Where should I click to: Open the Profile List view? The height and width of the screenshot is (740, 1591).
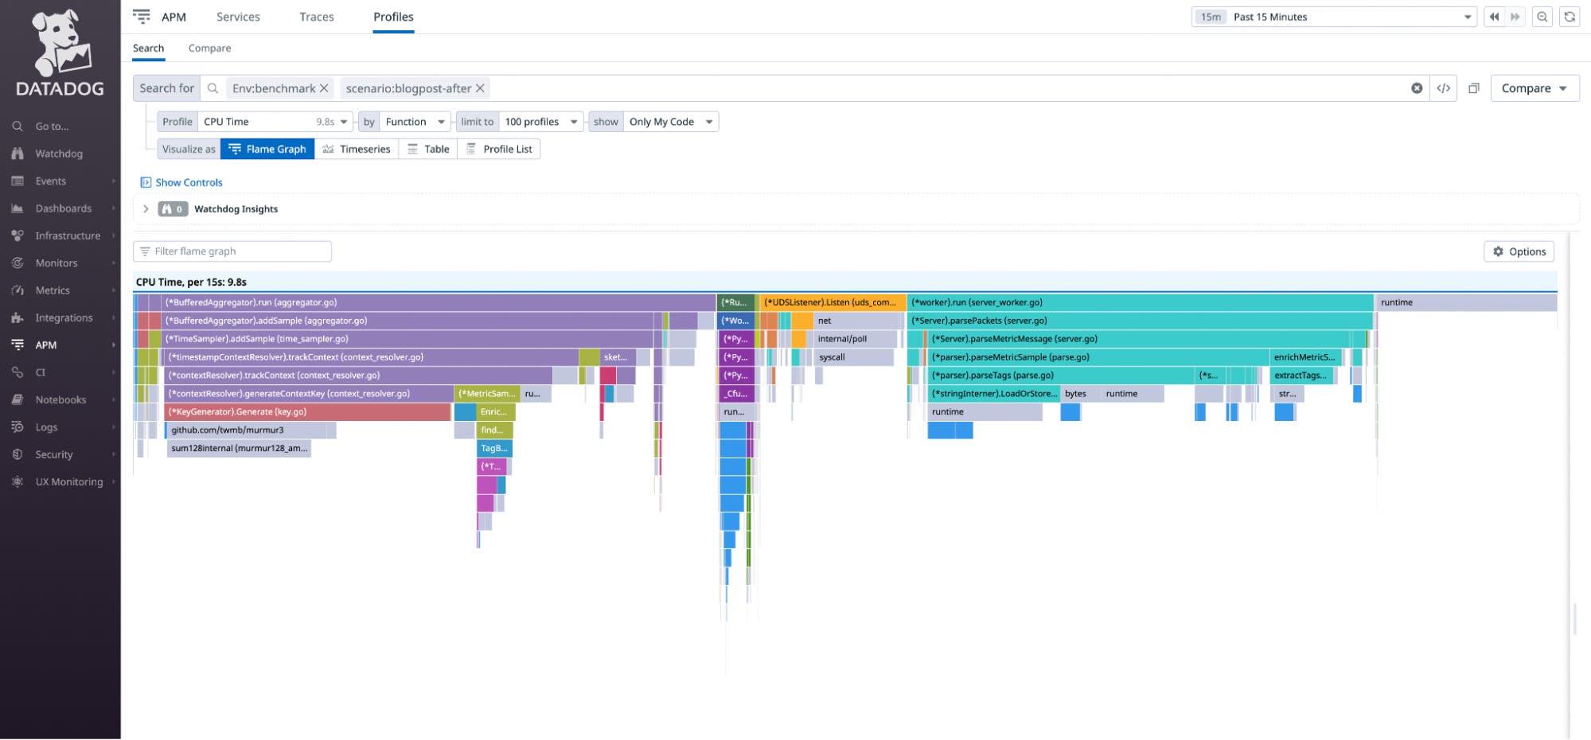[499, 149]
